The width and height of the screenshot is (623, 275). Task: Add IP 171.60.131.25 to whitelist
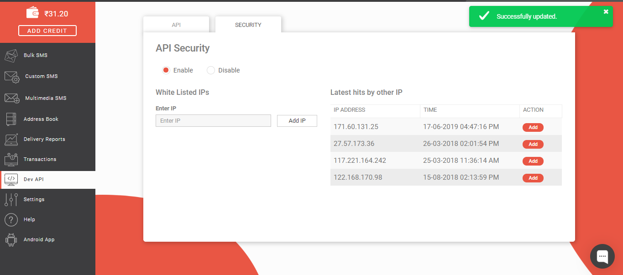(x=533, y=128)
